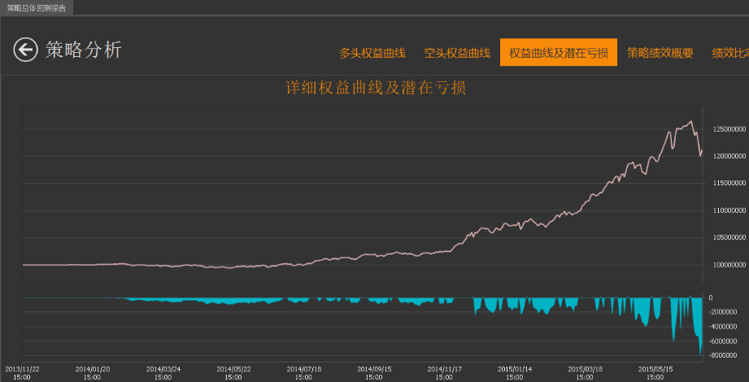Open the 策略绩效概要 tab
Screen dimensions: 749x382
tap(660, 53)
